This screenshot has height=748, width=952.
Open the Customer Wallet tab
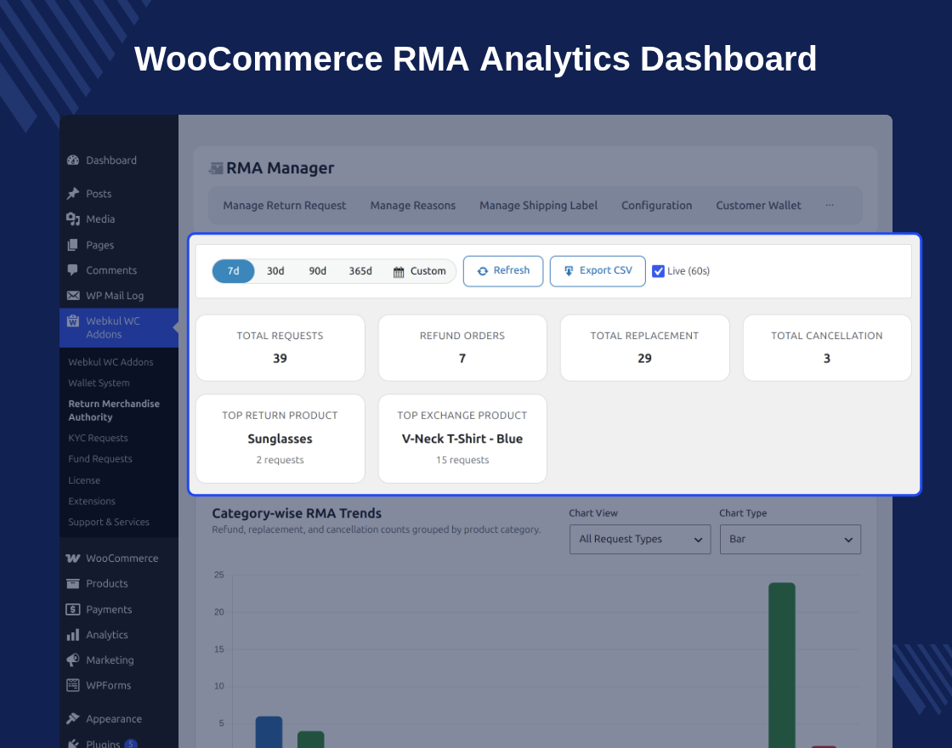(x=758, y=206)
